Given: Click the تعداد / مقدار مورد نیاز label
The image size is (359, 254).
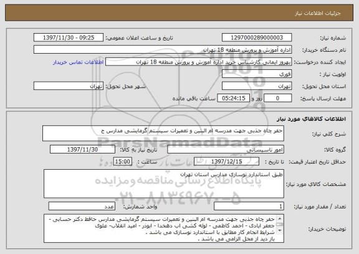Looking at the screenshot, I should 320,207.
